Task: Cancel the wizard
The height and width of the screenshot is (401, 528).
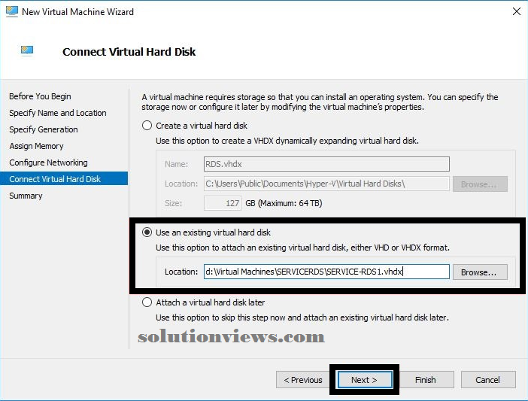Action: (488, 380)
